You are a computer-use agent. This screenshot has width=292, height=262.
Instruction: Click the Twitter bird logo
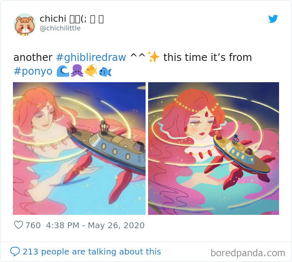(x=273, y=19)
